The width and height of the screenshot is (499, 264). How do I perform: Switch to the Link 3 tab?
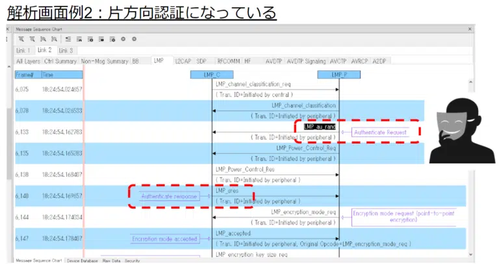66,50
